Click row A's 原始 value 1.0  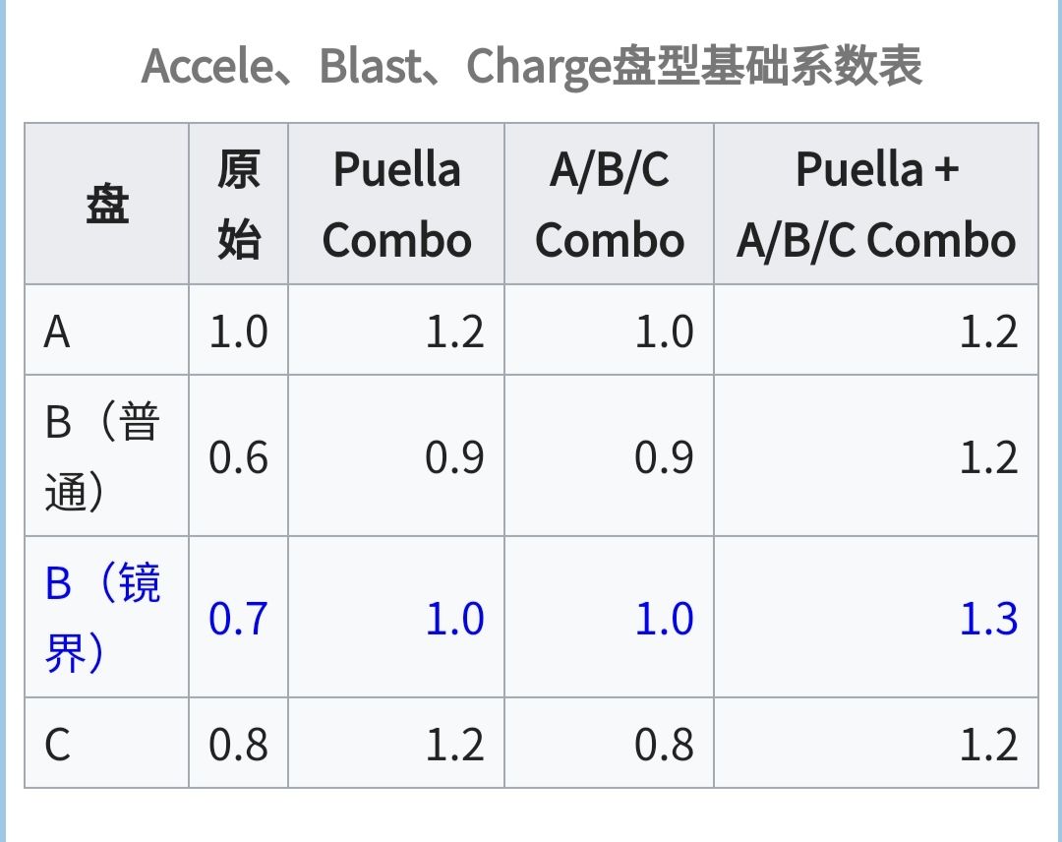(238, 332)
